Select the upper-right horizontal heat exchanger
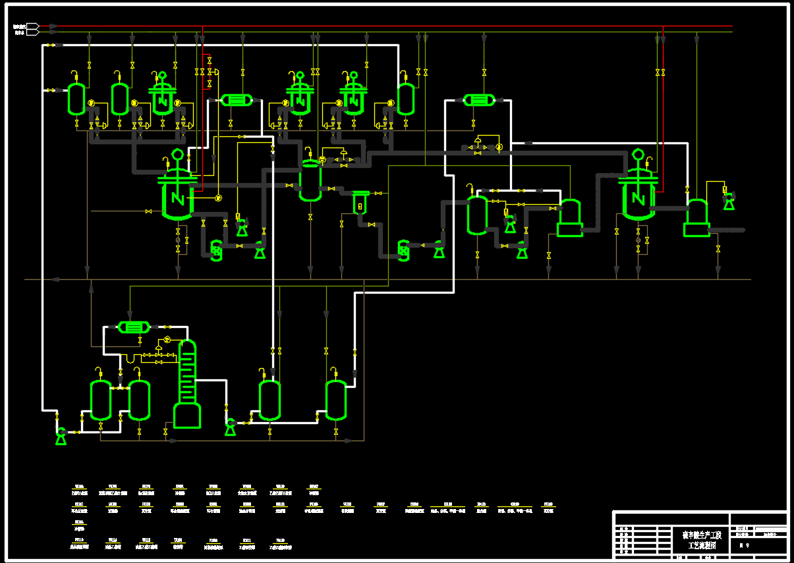This screenshot has width=794, height=563. [480, 100]
